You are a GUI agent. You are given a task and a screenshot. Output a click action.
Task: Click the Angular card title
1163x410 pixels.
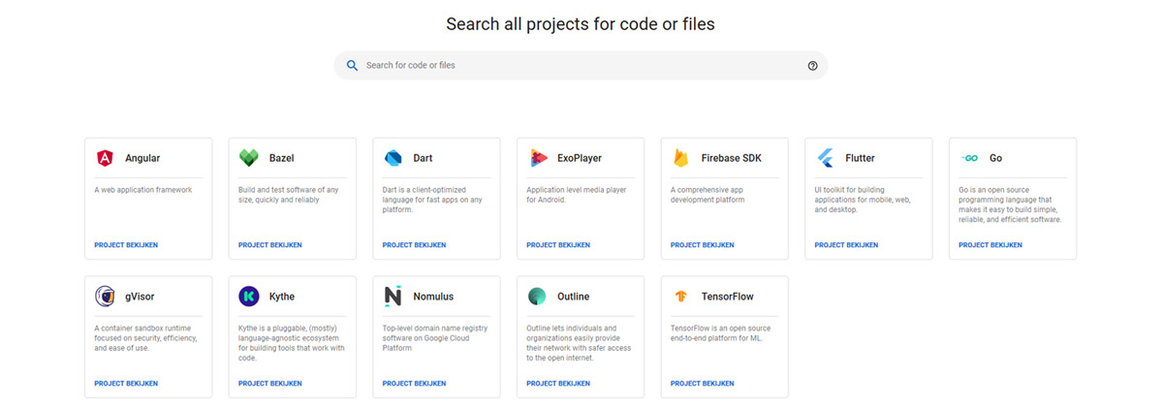click(x=142, y=158)
